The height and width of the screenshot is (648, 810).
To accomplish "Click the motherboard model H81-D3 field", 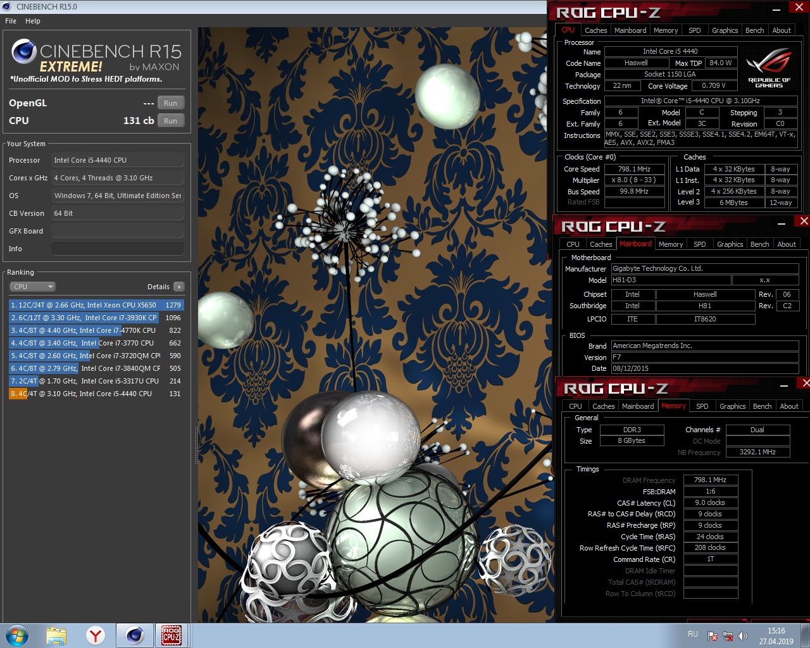I will pyautogui.click(x=671, y=280).
